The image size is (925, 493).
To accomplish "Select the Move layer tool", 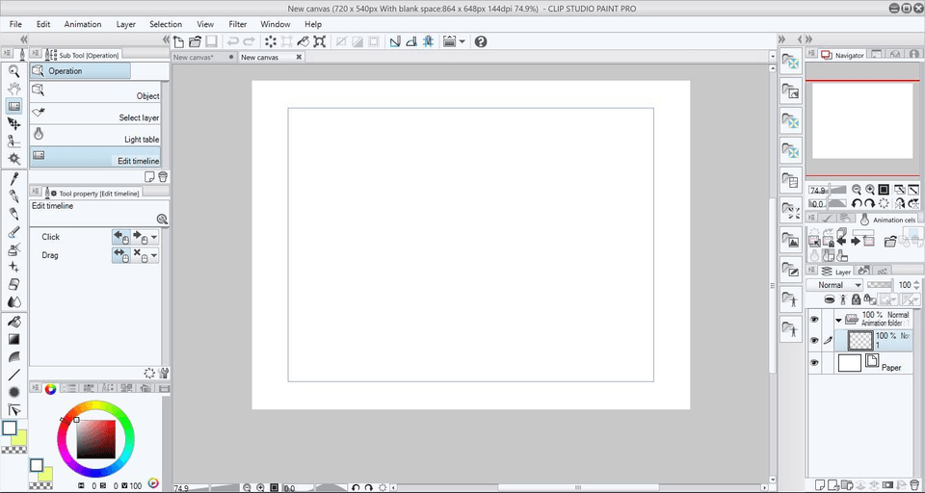I will (x=14, y=124).
